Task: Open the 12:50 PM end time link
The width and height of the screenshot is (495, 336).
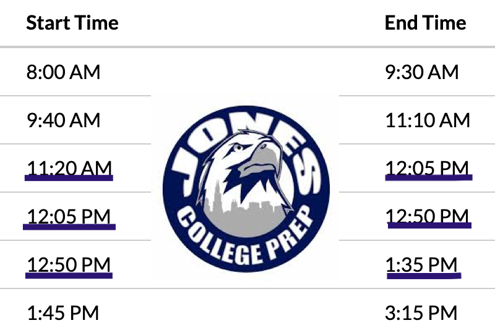Action: click(427, 216)
